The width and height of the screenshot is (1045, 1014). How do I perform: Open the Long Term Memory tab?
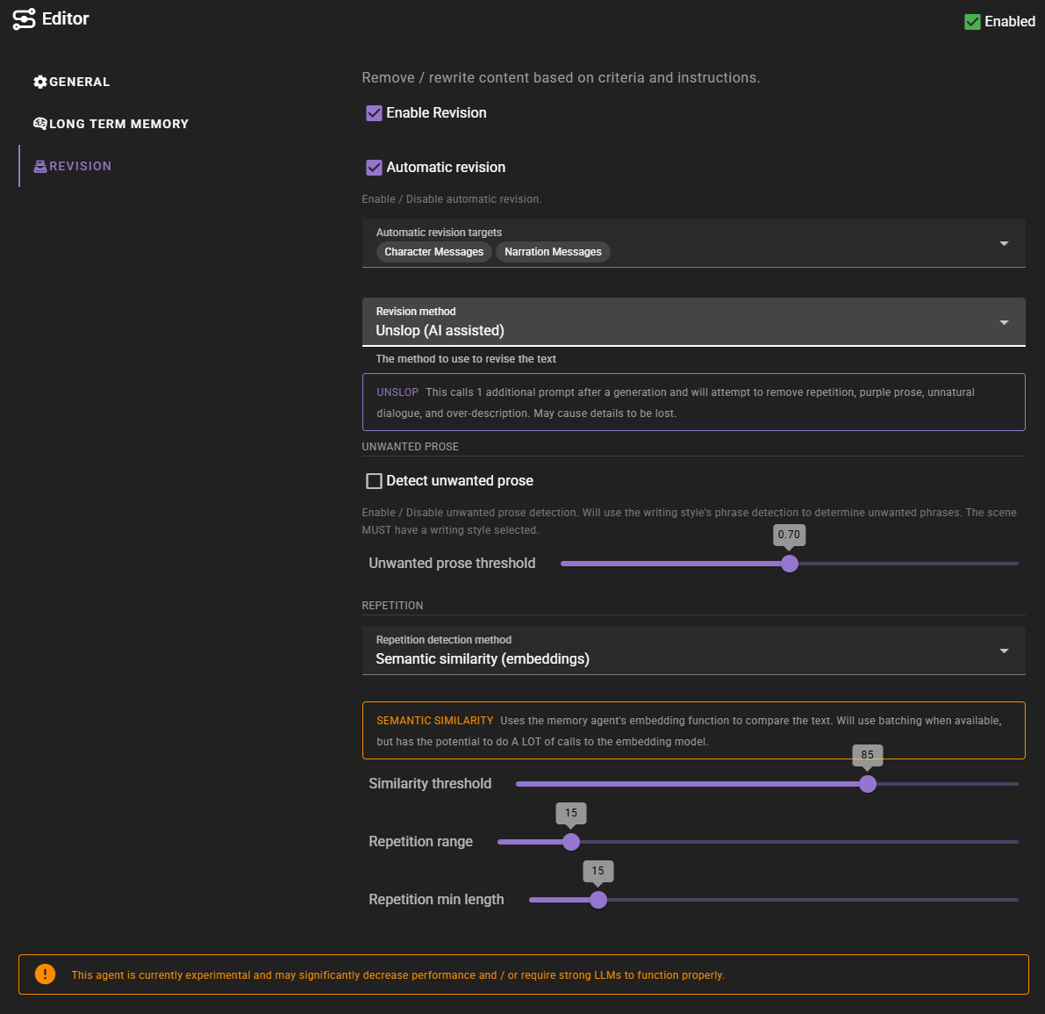(118, 124)
